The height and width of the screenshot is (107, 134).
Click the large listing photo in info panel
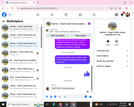coord(112,26)
